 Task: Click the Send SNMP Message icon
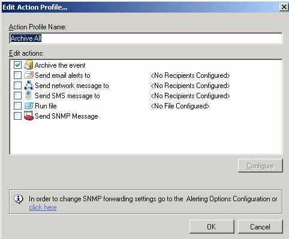click(29, 116)
